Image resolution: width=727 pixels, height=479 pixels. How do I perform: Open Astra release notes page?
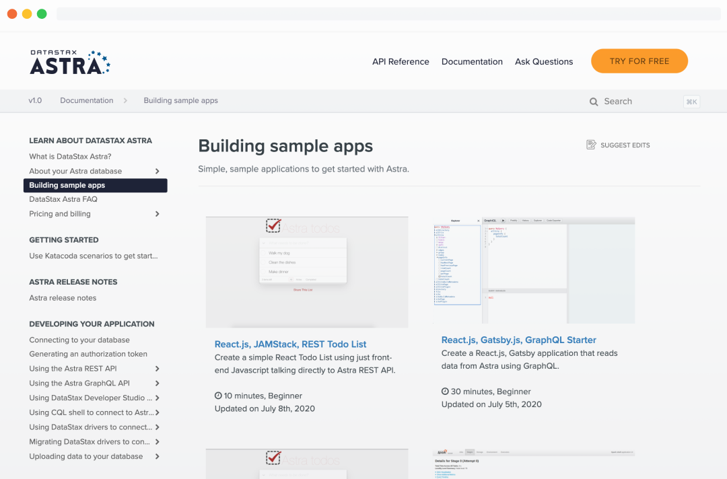tap(63, 298)
